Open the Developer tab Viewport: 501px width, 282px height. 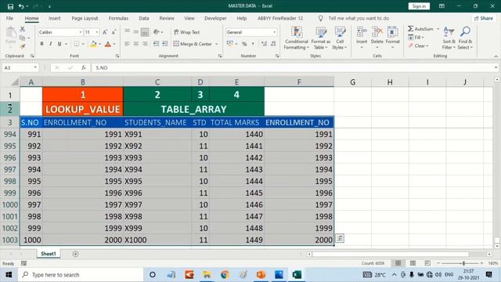(215, 18)
